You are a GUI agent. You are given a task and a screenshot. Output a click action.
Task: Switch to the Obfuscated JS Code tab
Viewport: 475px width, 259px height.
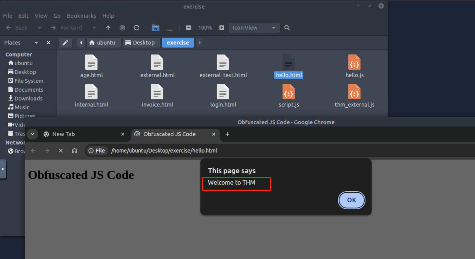tap(175, 134)
